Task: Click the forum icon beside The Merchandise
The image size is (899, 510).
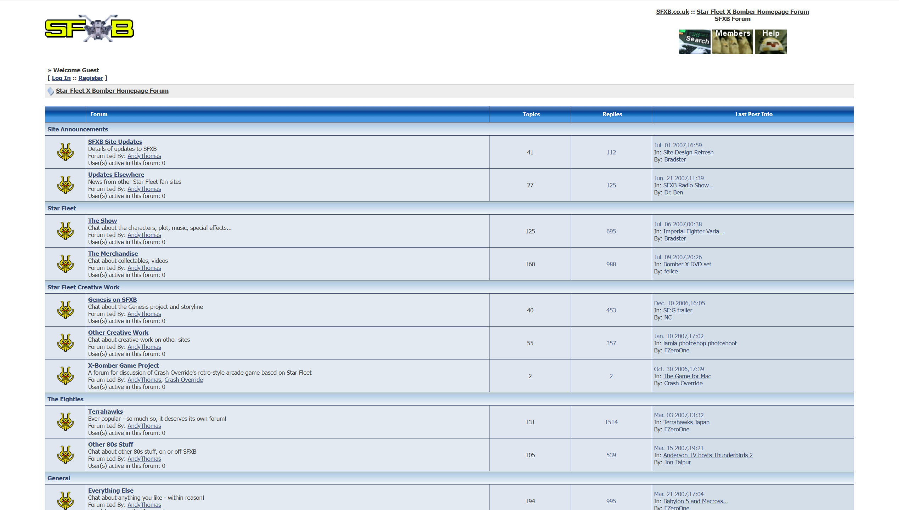Action: click(66, 264)
